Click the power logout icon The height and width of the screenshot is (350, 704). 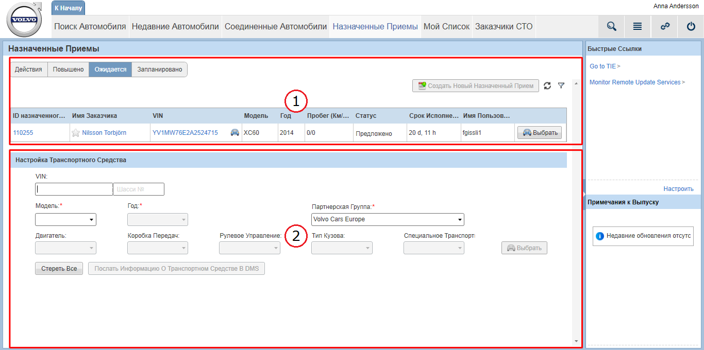pyautogui.click(x=691, y=26)
